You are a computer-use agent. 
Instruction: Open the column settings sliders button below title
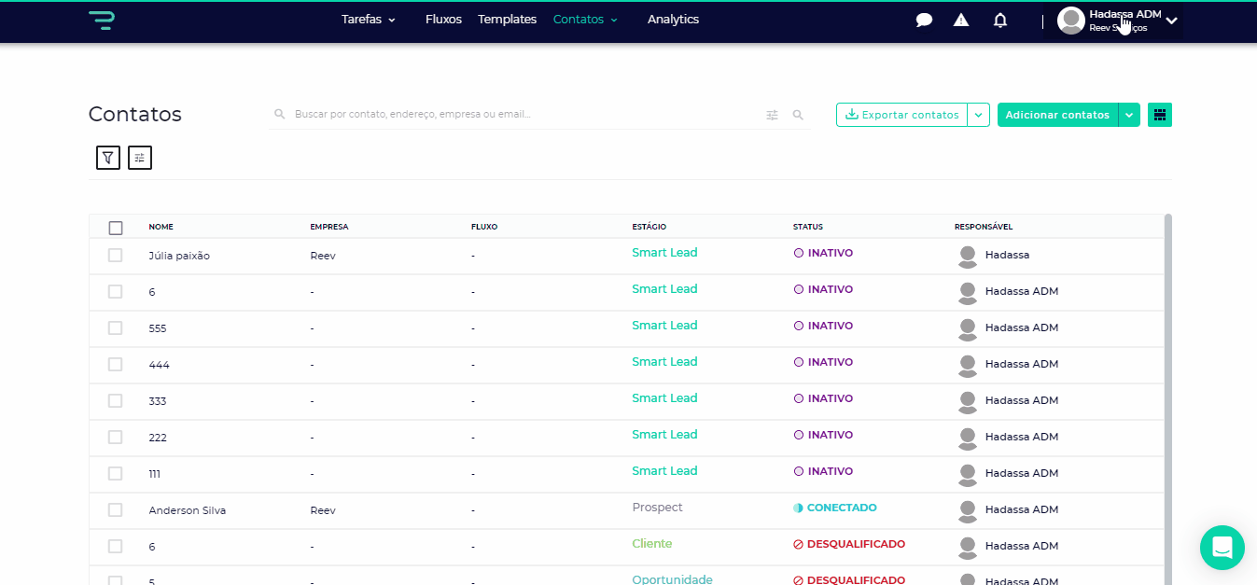point(140,158)
